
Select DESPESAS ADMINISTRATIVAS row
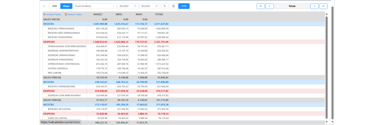pyautogui.click(x=183, y=51)
